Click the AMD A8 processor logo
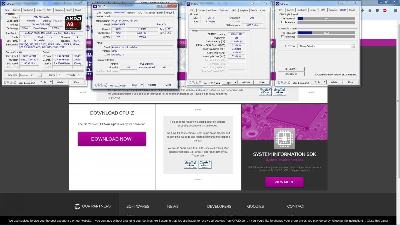Viewport: 400px width, 225px height. click(73, 23)
